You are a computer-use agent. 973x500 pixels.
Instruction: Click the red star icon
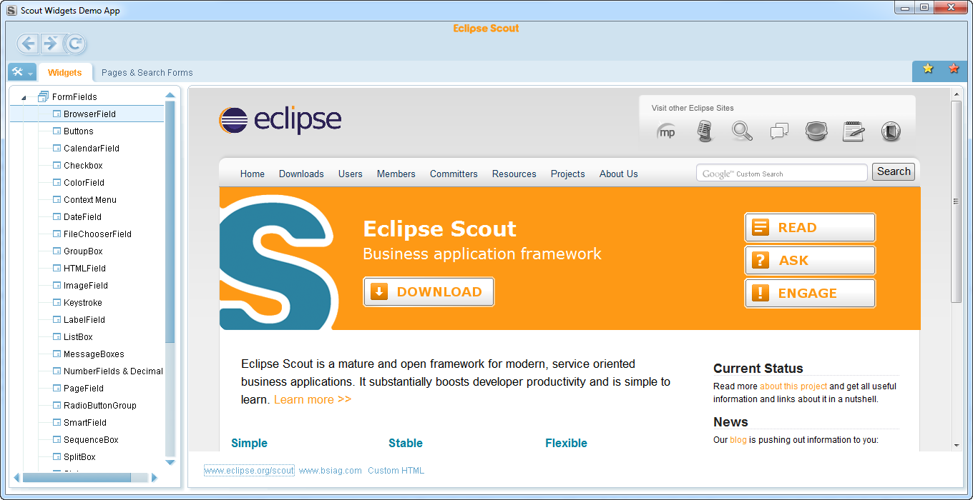pos(954,69)
